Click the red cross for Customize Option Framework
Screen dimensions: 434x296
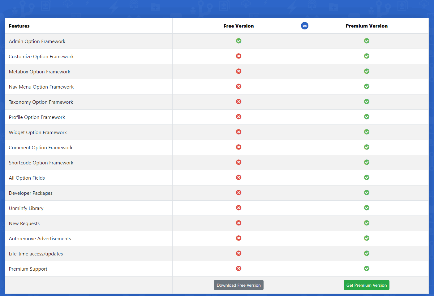(x=239, y=56)
